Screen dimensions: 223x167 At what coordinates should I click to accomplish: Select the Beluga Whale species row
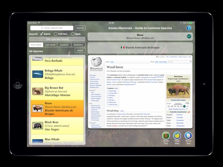57,74
